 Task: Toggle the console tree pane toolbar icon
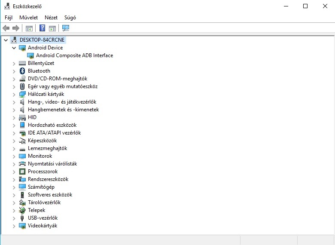pos(29,28)
